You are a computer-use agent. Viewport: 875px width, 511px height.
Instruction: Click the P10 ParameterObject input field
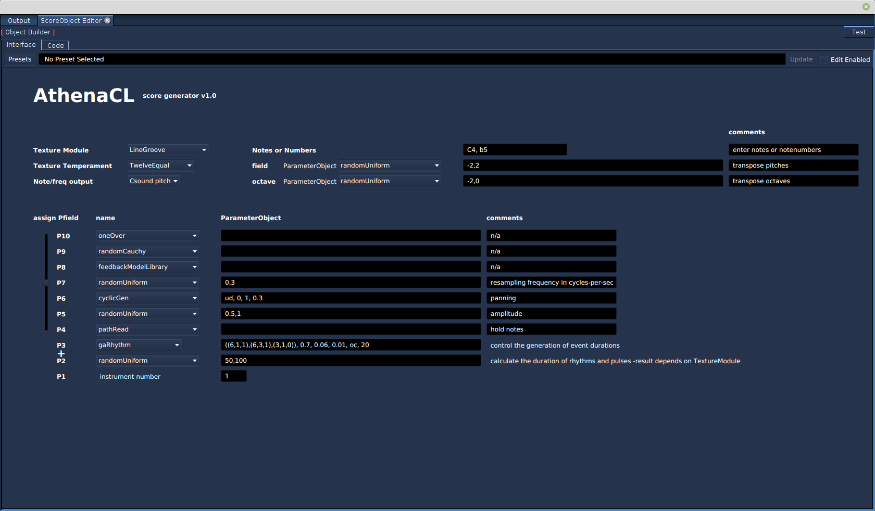click(x=351, y=236)
